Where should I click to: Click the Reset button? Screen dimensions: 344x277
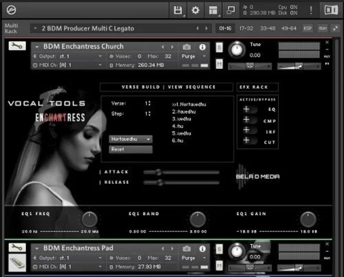[130, 150]
